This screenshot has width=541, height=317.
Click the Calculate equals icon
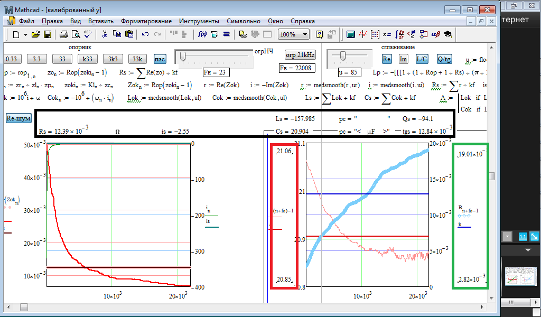[x=226, y=34]
